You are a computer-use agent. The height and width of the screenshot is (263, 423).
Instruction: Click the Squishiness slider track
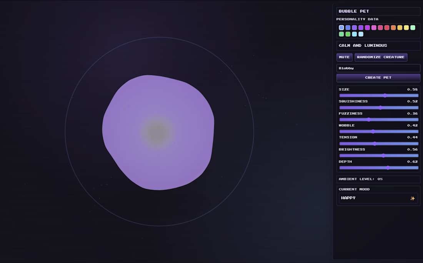click(x=379, y=108)
